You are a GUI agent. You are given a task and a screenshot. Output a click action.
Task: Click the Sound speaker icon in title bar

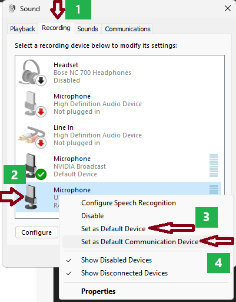(x=12, y=8)
